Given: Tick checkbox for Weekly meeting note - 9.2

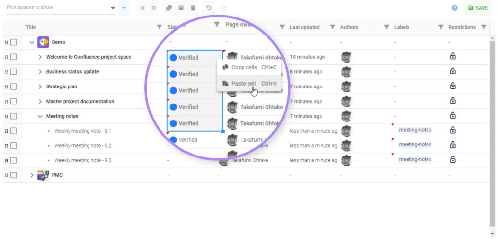Looking at the screenshot, I should pyautogui.click(x=13, y=146).
